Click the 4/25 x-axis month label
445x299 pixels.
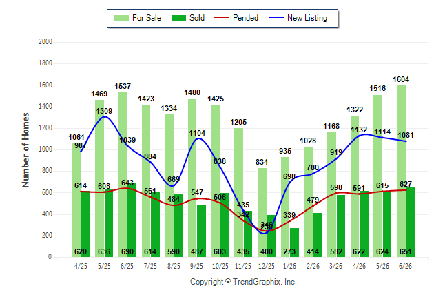click(81, 266)
